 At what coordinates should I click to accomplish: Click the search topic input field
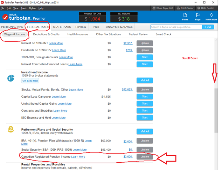(x=176, y=27)
